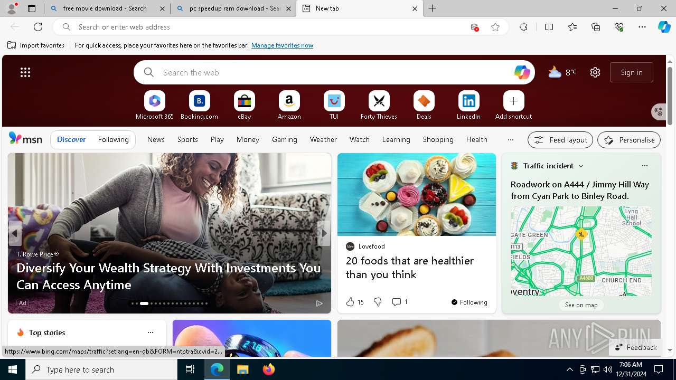Viewport: 676px width, 380px height.
Task: Click the Personalise button
Action: pyautogui.click(x=629, y=140)
